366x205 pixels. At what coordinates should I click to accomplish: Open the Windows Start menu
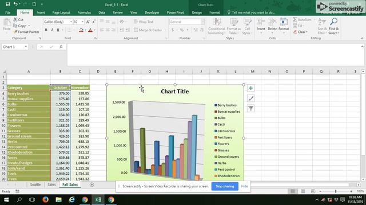(6, 200)
